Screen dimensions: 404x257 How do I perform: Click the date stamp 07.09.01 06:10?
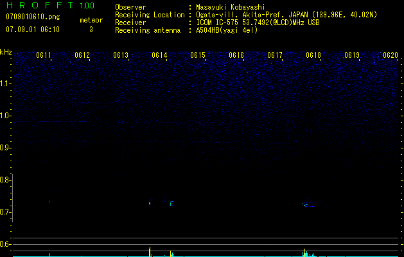33,30
